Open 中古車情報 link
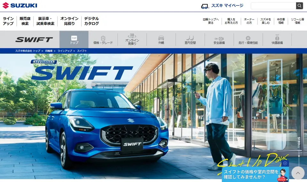The image size is (307, 182). click(281, 21)
